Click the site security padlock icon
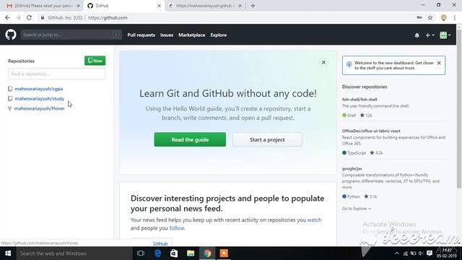Image resolution: width=462 pixels, height=260 pixels. pos(43,17)
